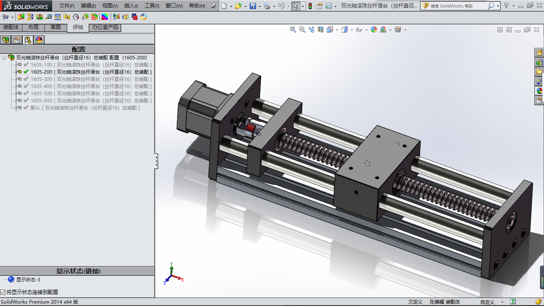Image resolution: width=544 pixels, height=306 pixels.
Task: Click the Interference Detection tool icon
Action: tap(22, 17)
